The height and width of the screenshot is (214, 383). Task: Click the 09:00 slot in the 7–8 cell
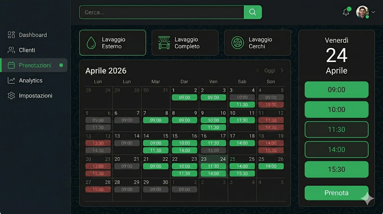coord(156,120)
